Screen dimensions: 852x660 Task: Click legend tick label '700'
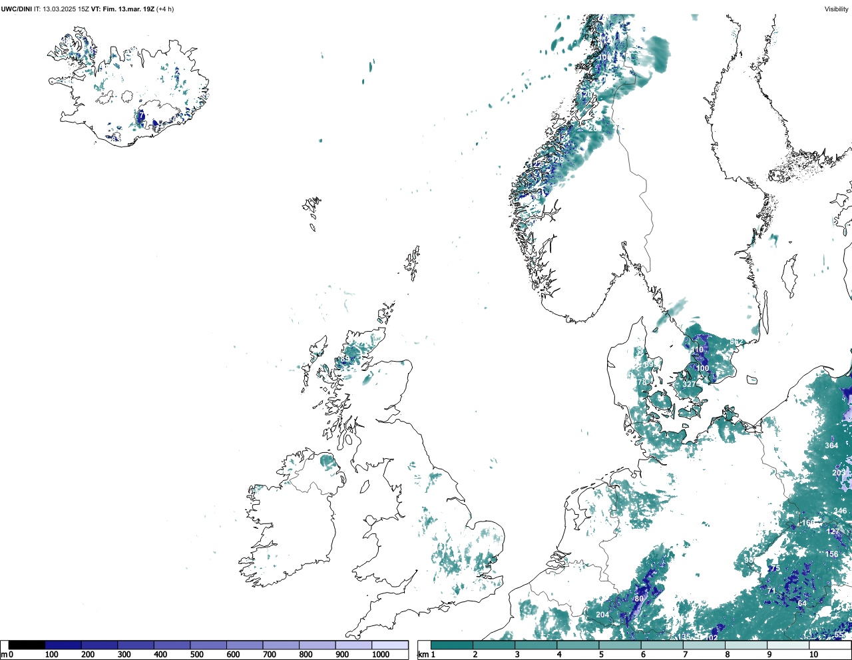270,655
